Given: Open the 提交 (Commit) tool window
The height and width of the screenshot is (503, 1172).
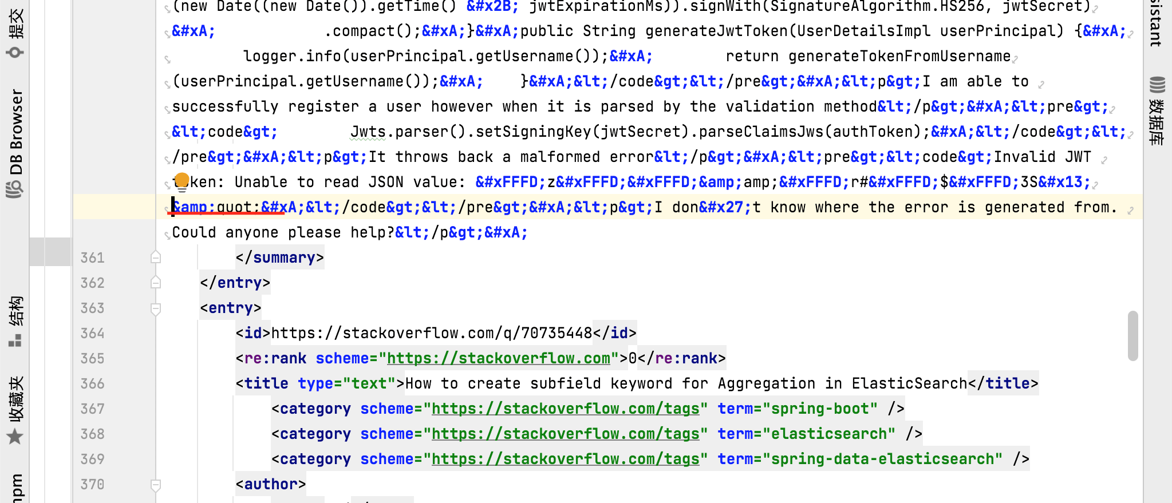Looking at the screenshot, I should coord(15,31).
